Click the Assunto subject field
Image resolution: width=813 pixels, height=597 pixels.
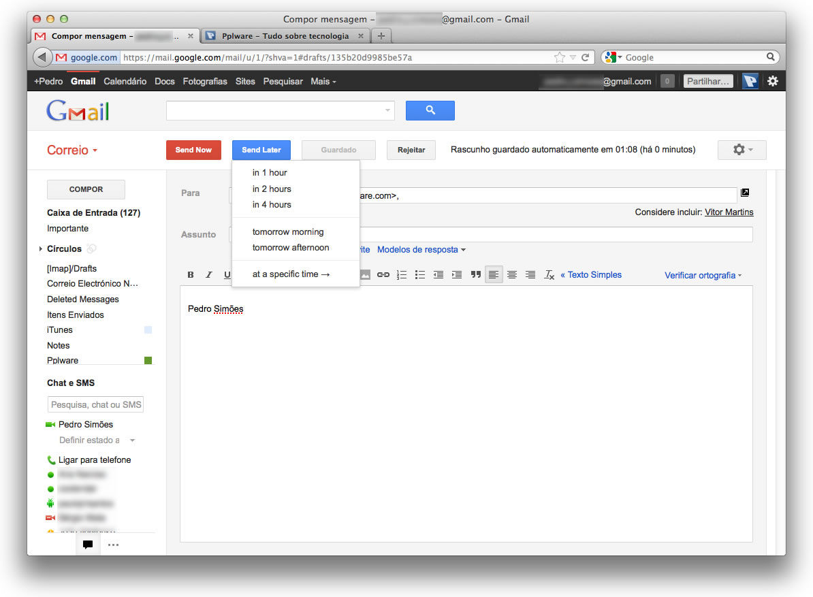click(490, 234)
